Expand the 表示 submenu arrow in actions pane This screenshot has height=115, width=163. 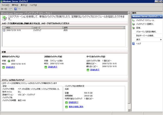(161, 40)
